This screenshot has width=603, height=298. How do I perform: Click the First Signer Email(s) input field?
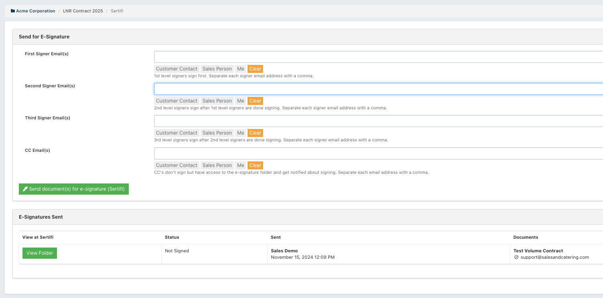(x=378, y=57)
